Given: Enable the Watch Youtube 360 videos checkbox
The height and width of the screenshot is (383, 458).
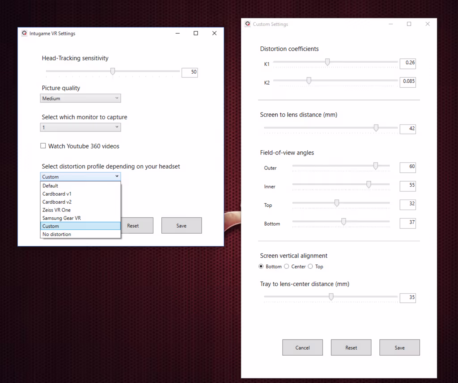Looking at the screenshot, I should coord(43,146).
